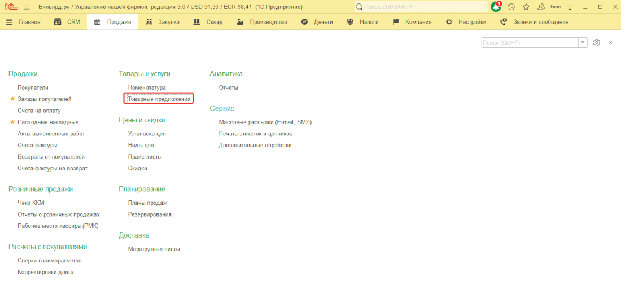Open the history clock icon
The height and width of the screenshot is (294, 621).
pyautogui.click(x=511, y=7)
